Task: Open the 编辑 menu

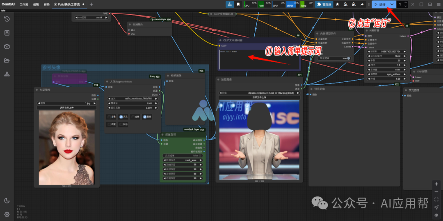Action: [x=36, y=5]
